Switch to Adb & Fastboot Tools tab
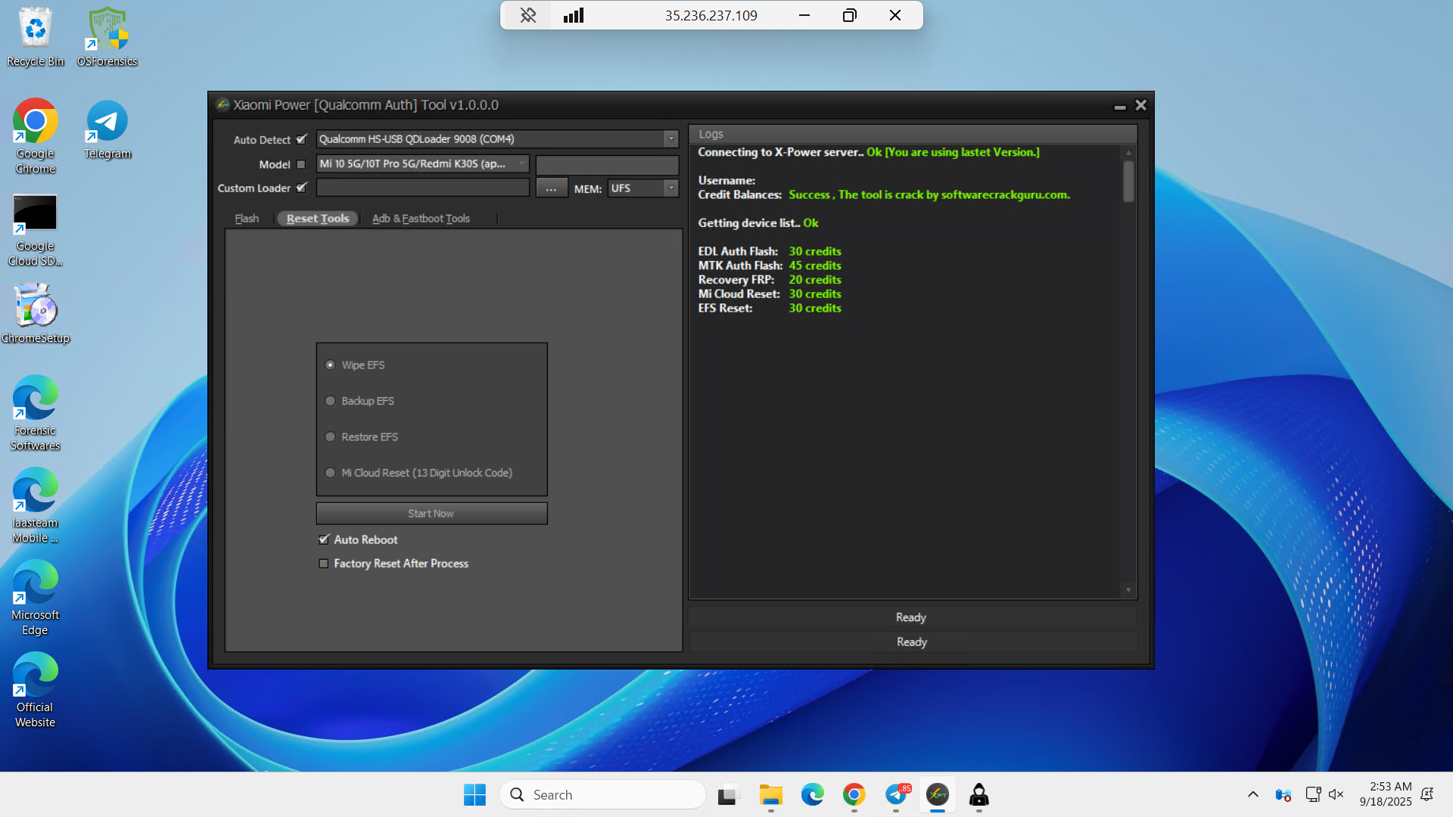 [421, 219]
